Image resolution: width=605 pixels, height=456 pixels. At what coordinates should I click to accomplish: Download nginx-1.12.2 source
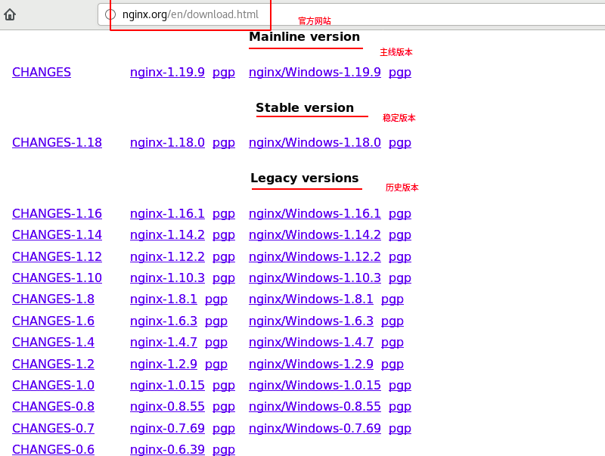tap(167, 256)
